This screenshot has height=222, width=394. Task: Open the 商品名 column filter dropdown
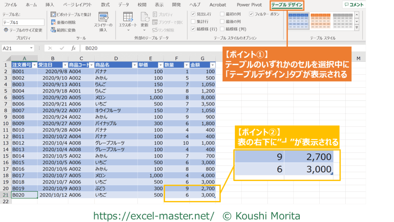point(134,65)
